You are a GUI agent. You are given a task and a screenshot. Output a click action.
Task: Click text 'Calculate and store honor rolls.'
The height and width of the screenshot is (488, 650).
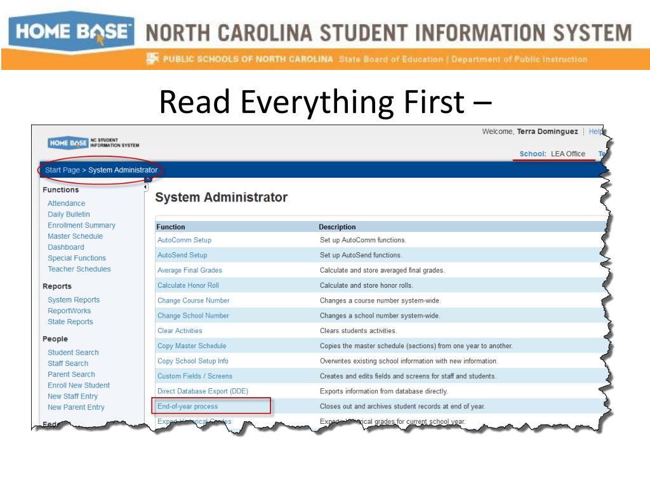366,285
